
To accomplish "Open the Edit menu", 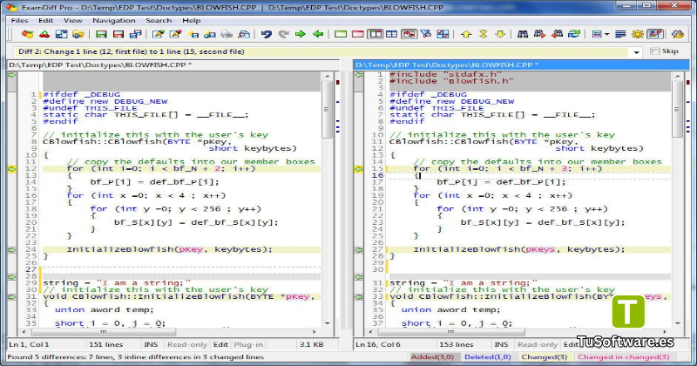I will pyautogui.click(x=45, y=20).
